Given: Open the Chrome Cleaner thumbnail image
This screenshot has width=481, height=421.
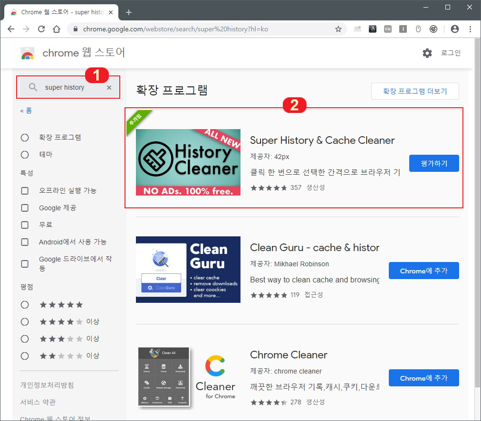Looking at the screenshot, I should point(188,378).
